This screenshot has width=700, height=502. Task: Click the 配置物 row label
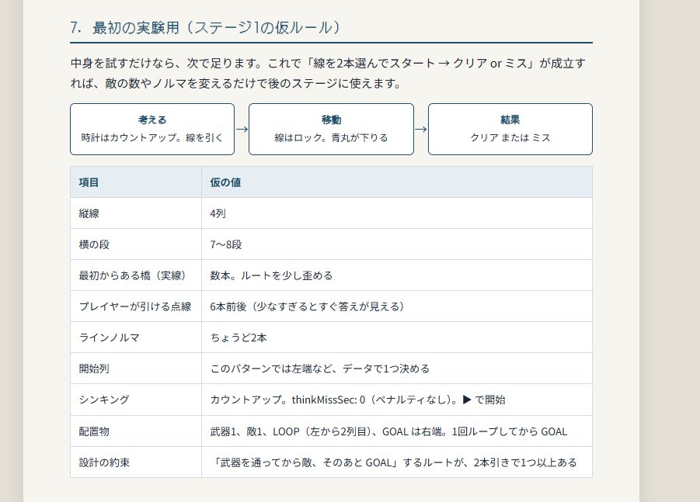[94, 431]
